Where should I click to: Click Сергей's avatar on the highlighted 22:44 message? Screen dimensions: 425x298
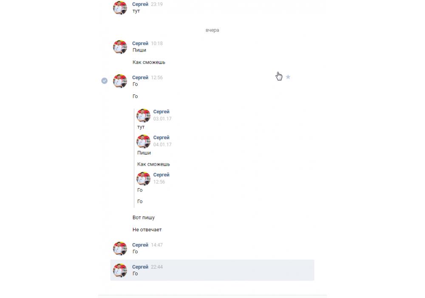coord(120,270)
